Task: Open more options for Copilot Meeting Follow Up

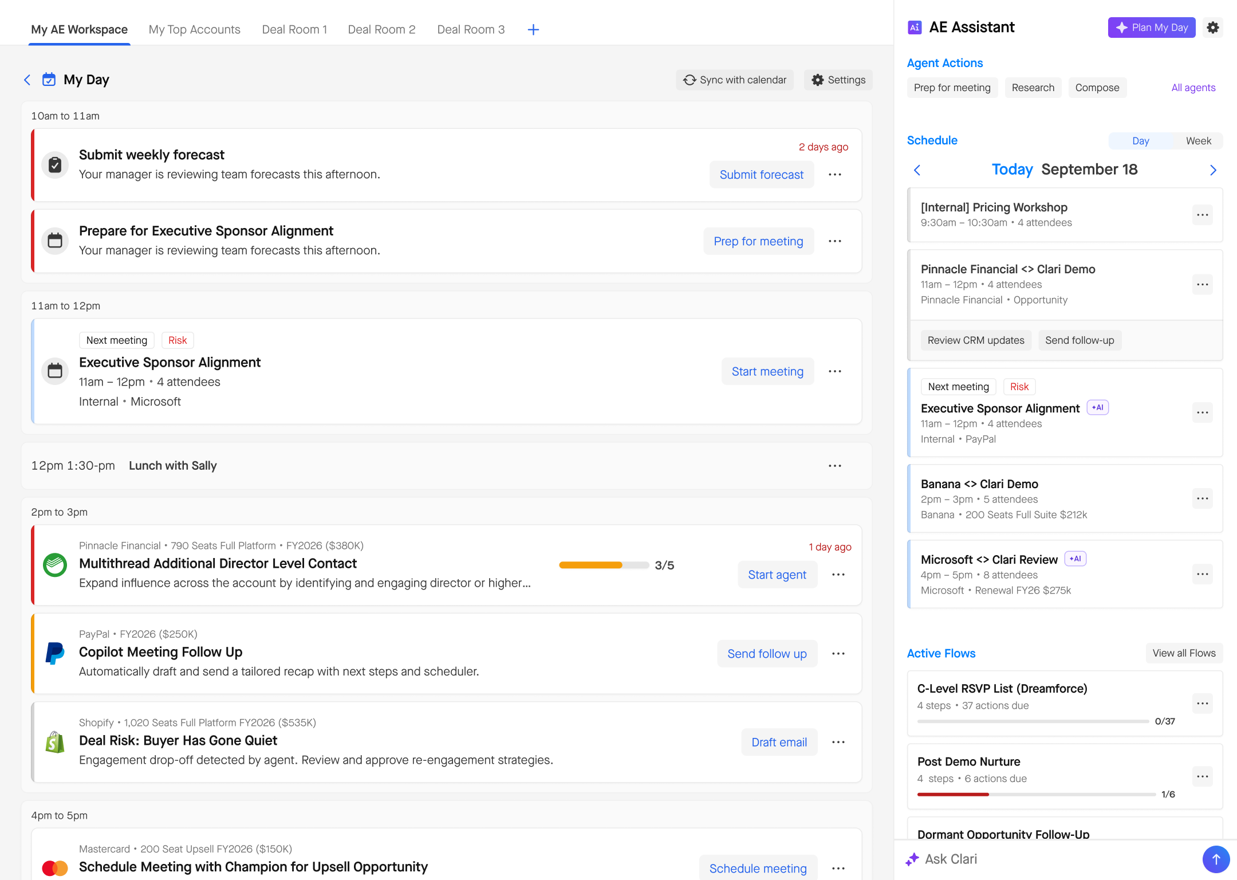Action: click(x=838, y=654)
